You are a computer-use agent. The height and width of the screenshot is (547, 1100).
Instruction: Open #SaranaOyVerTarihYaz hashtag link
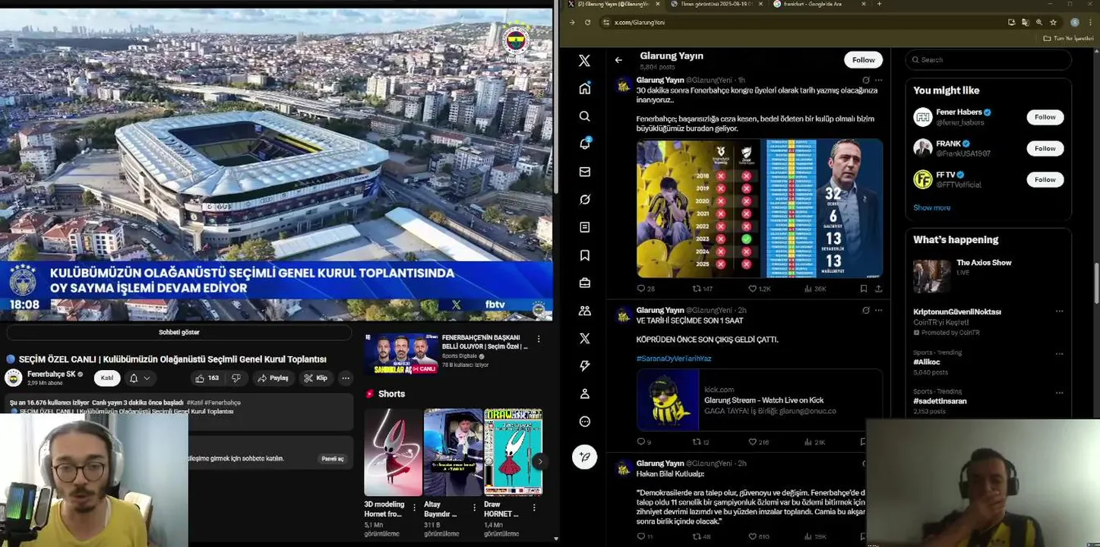[x=673, y=359]
